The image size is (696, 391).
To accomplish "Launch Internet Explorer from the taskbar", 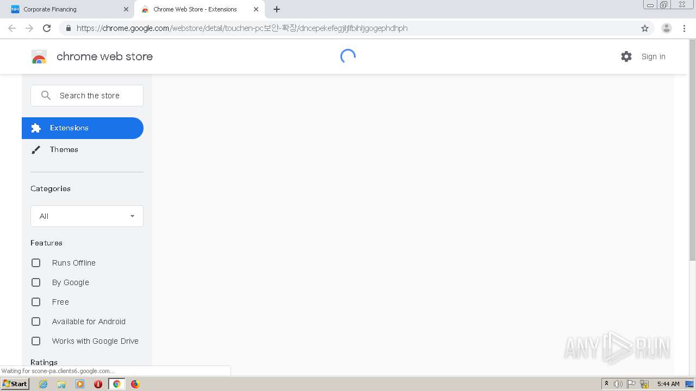I will coord(43,384).
